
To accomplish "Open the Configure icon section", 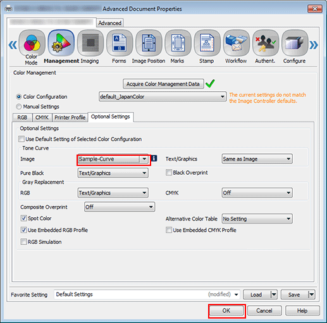I will coord(295,43).
